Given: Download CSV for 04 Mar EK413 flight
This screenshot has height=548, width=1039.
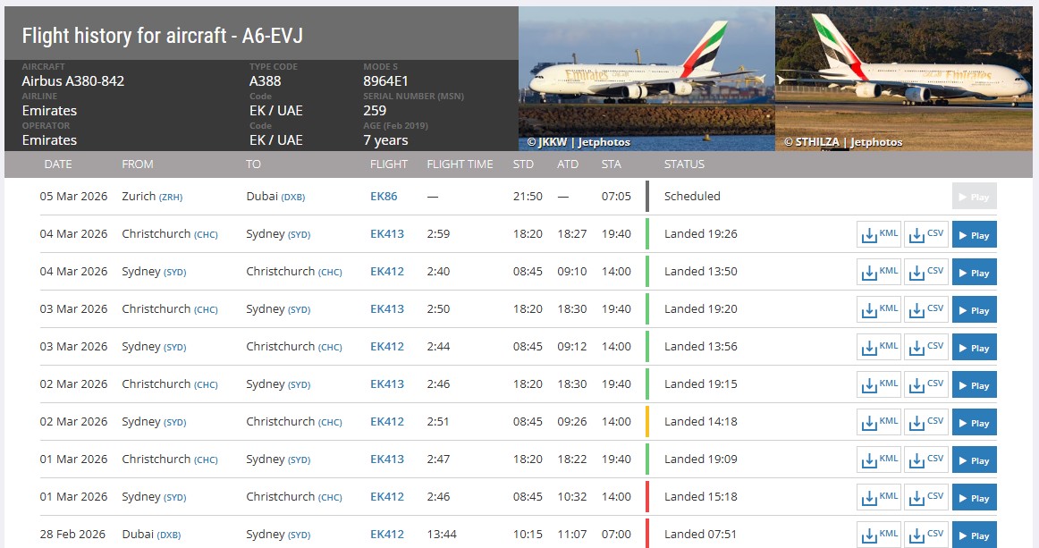Looking at the screenshot, I should pyautogui.click(x=925, y=234).
